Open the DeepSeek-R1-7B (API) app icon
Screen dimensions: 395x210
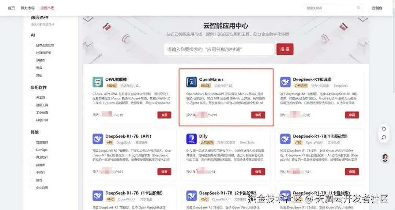(x=98, y=139)
